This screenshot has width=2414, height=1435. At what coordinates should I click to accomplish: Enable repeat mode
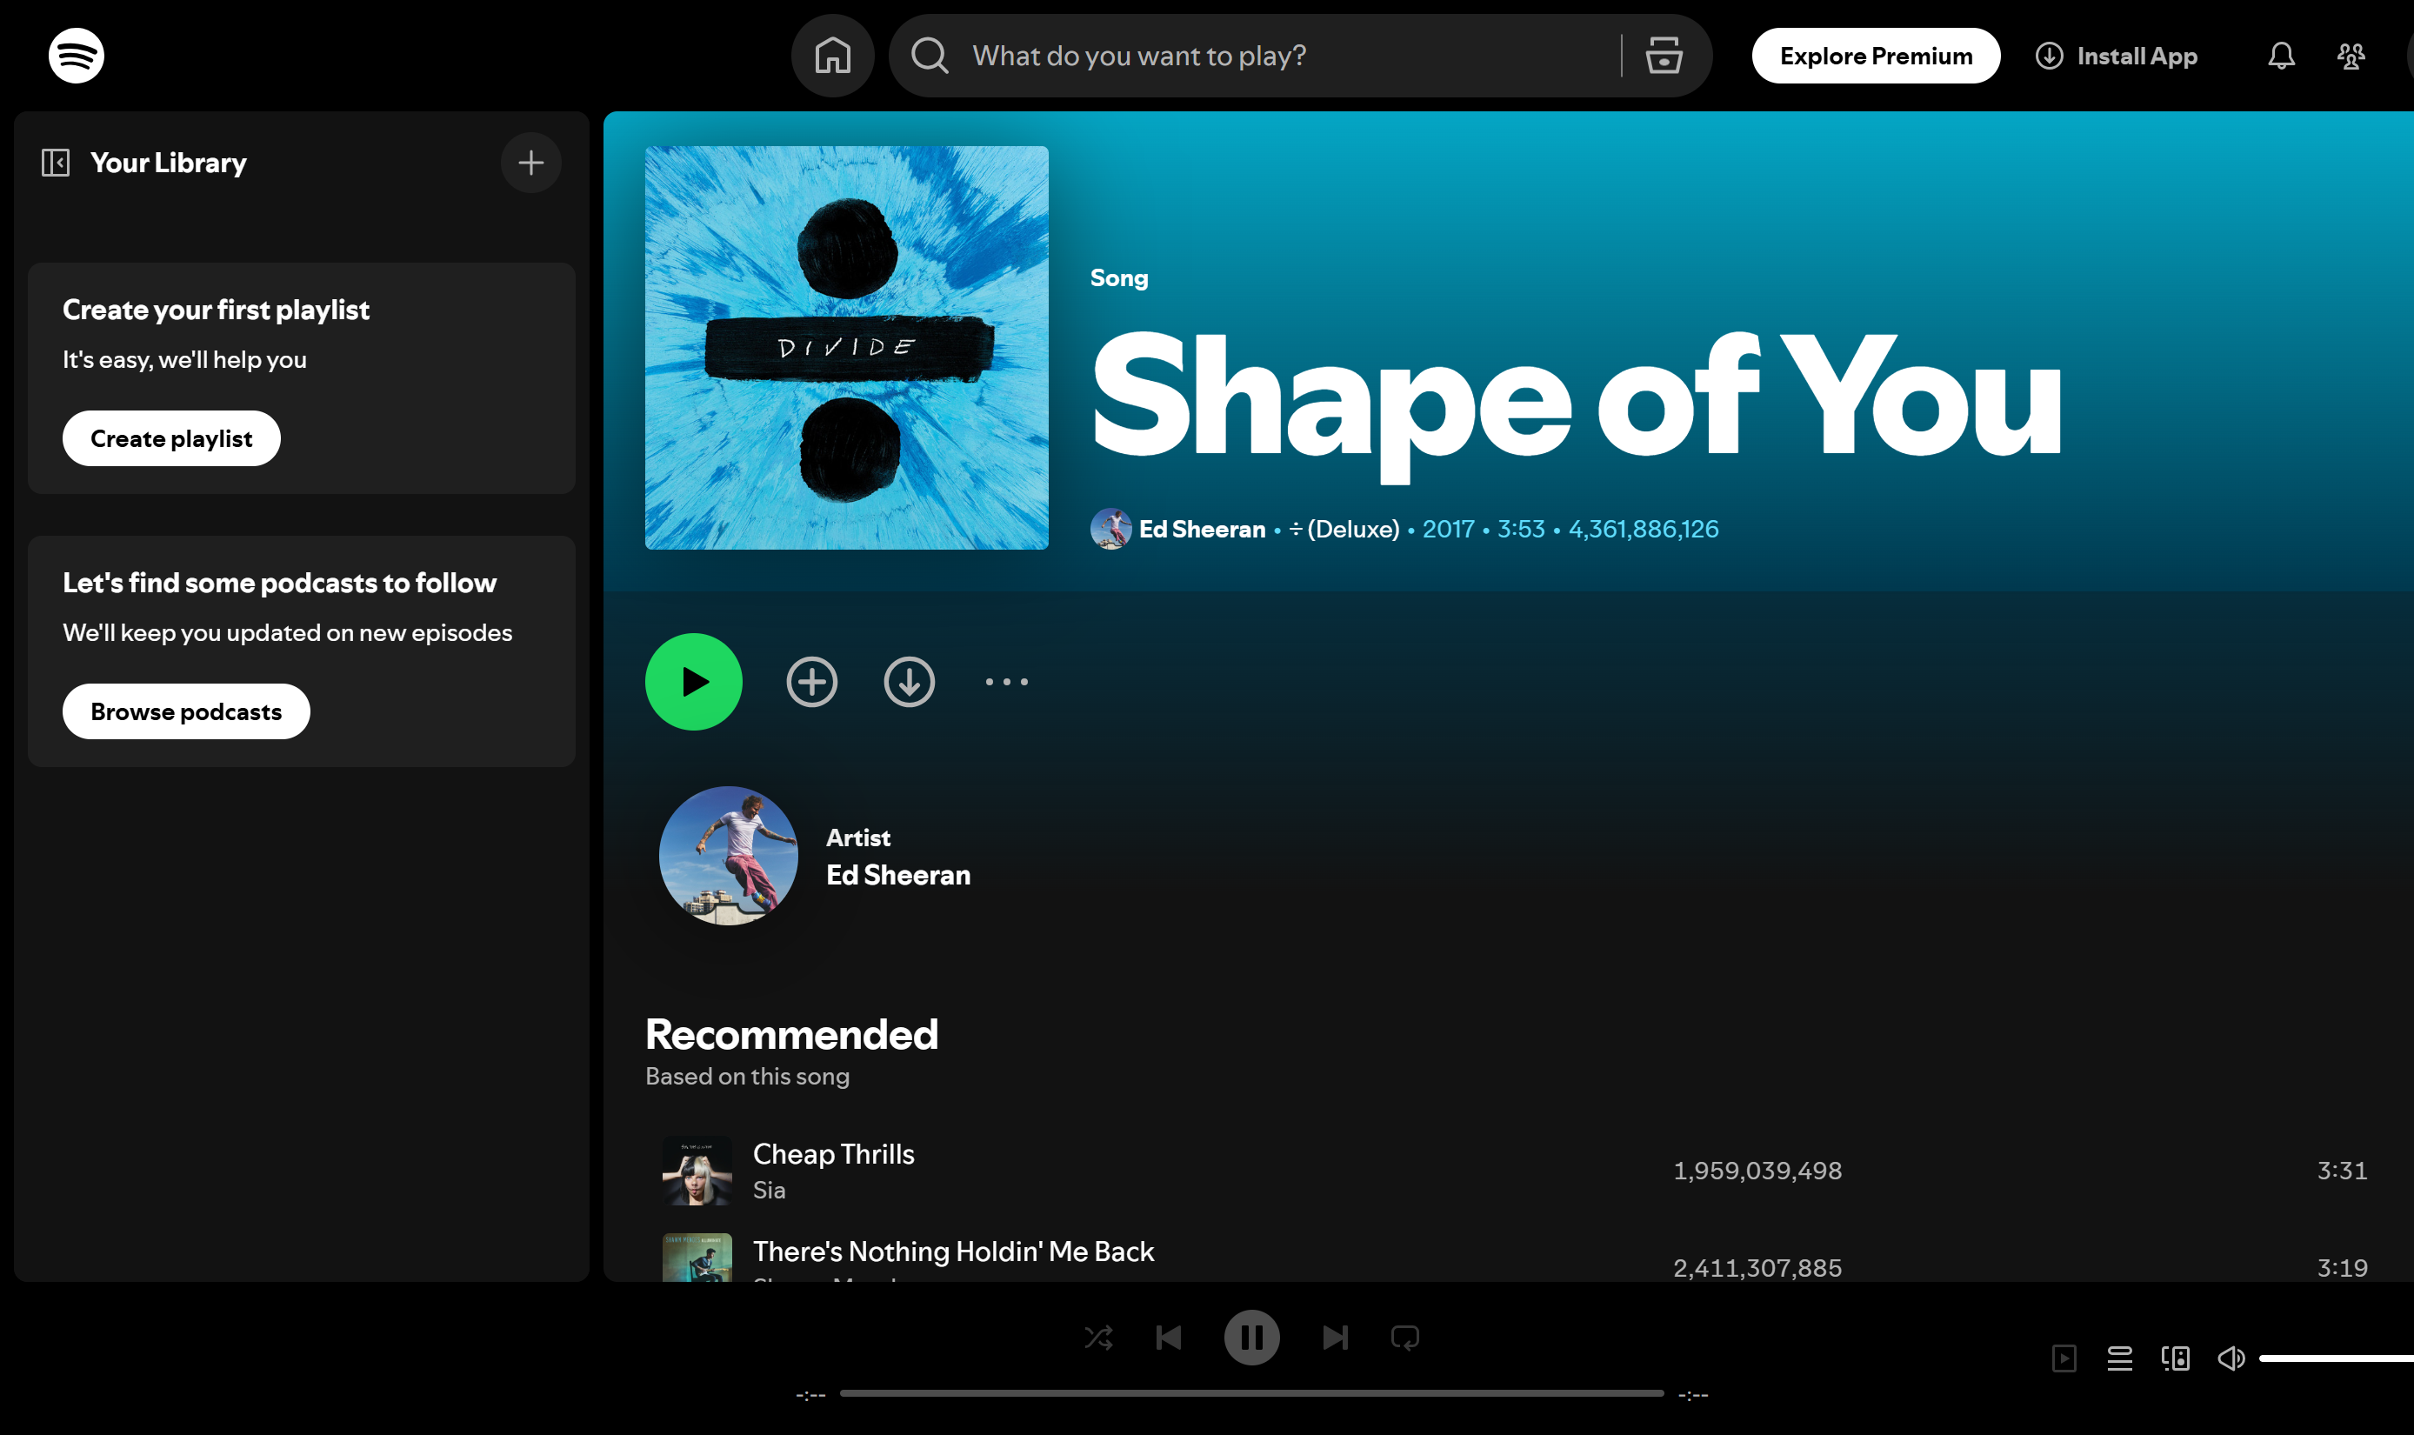tap(1404, 1338)
